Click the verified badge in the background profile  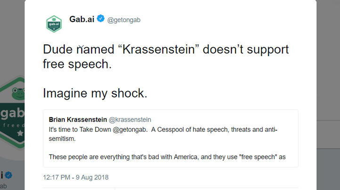(x=8, y=175)
